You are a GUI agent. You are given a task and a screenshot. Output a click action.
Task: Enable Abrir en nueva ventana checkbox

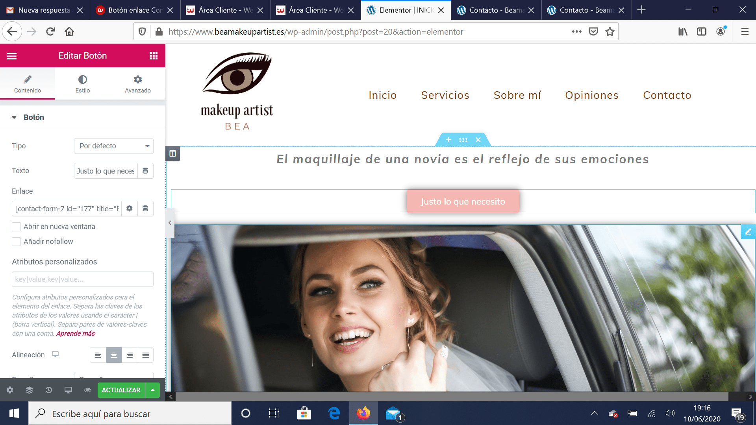pyautogui.click(x=16, y=227)
